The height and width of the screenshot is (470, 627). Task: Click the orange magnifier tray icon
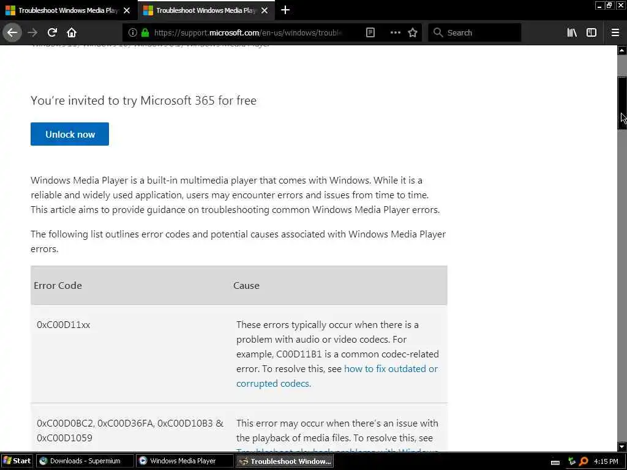pyautogui.click(x=584, y=461)
